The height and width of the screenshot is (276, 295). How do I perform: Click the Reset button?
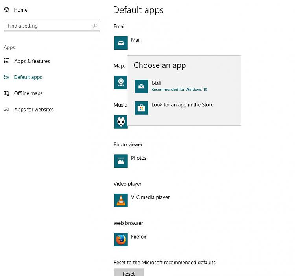pyautogui.click(x=129, y=272)
